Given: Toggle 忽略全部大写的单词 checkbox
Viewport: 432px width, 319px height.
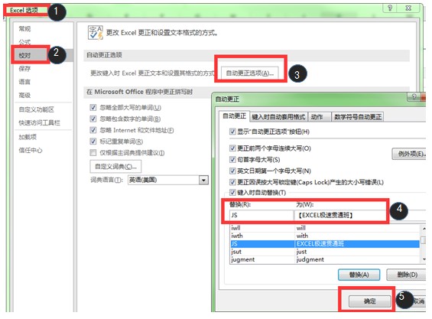Looking at the screenshot, I should (x=93, y=107).
